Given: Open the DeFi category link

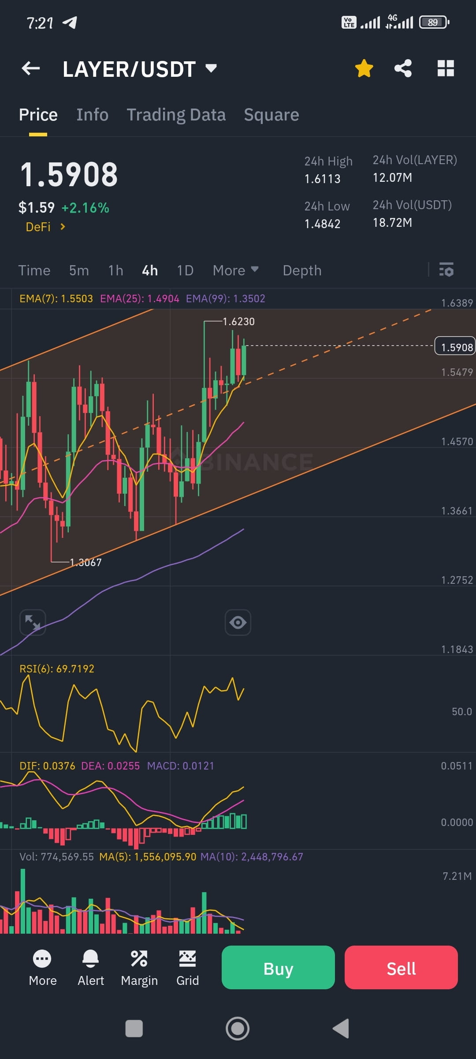Looking at the screenshot, I should (38, 227).
